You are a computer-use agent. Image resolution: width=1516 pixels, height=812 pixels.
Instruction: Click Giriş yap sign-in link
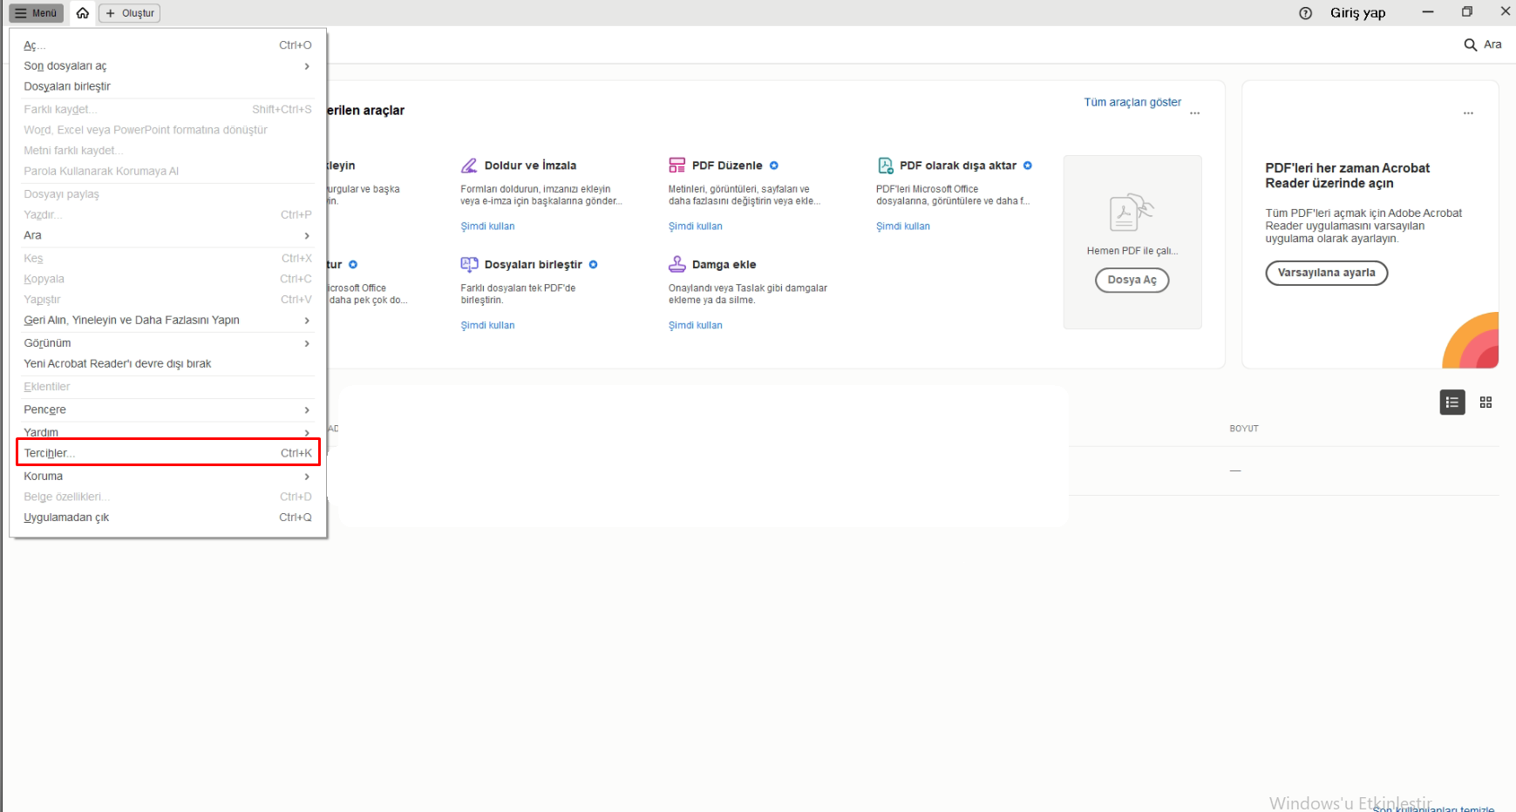click(1357, 13)
